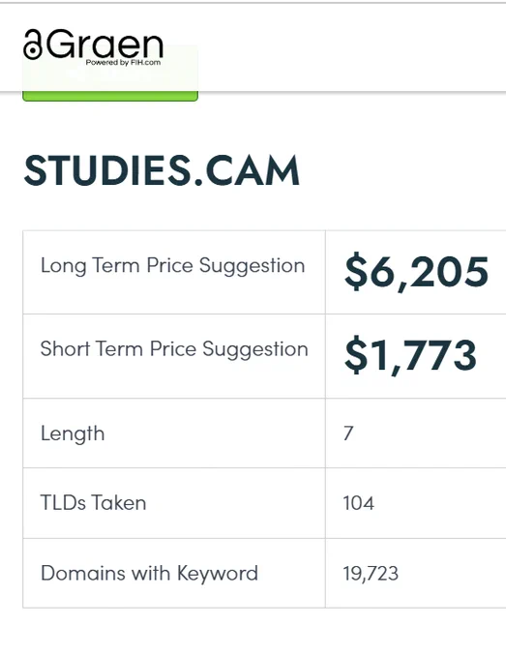
Task: Click the Domains with Keyword label
Action: pos(149,574)
